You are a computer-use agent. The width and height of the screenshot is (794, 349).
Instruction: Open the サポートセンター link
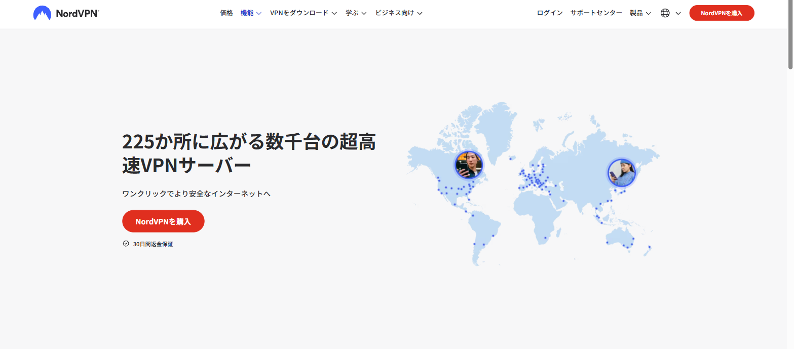[596, 13]
